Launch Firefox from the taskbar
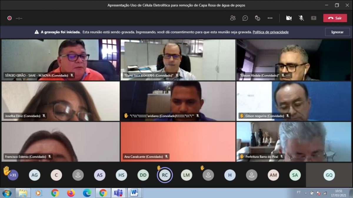353x198 pixels. 71,193
